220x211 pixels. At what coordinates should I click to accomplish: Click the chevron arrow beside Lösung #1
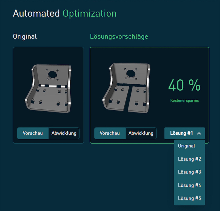pyautogui.click(x=199, y=133)
